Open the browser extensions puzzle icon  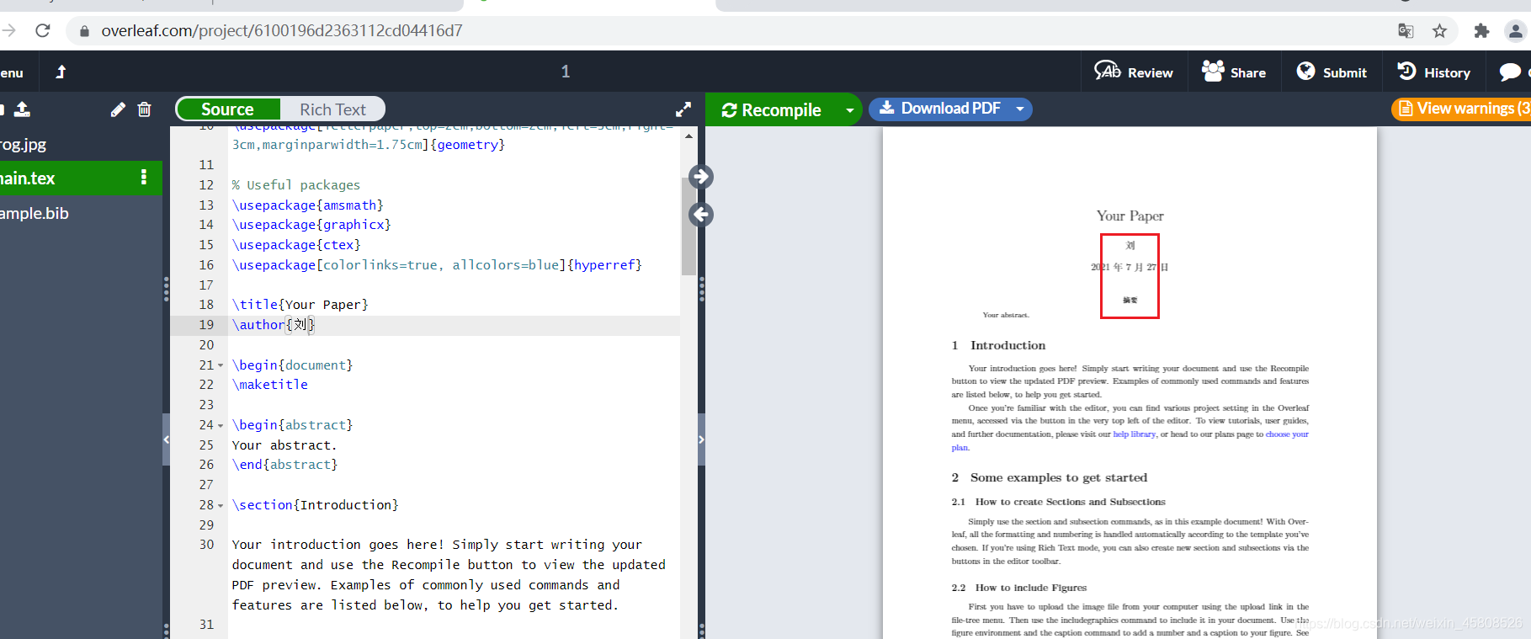(1481, 31)
